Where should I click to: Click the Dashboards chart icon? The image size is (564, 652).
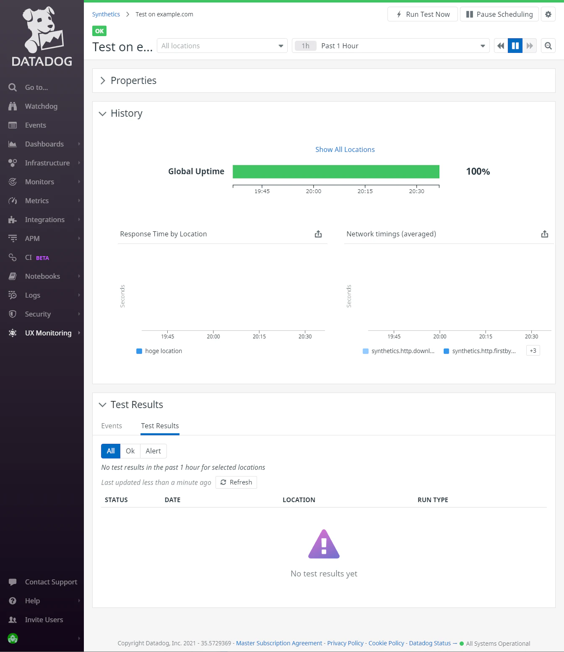coord(13,144)
